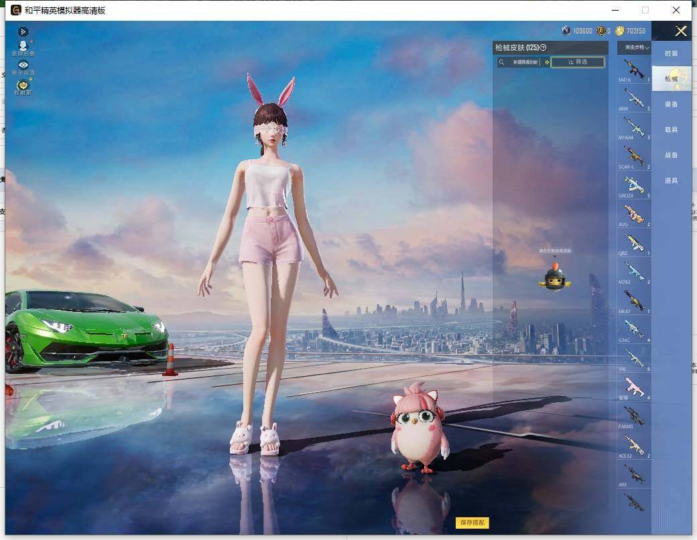The height and width of the screenshot is (540, 697).
Task: Click the yellow double-arrow next to search
Action: 547,62
